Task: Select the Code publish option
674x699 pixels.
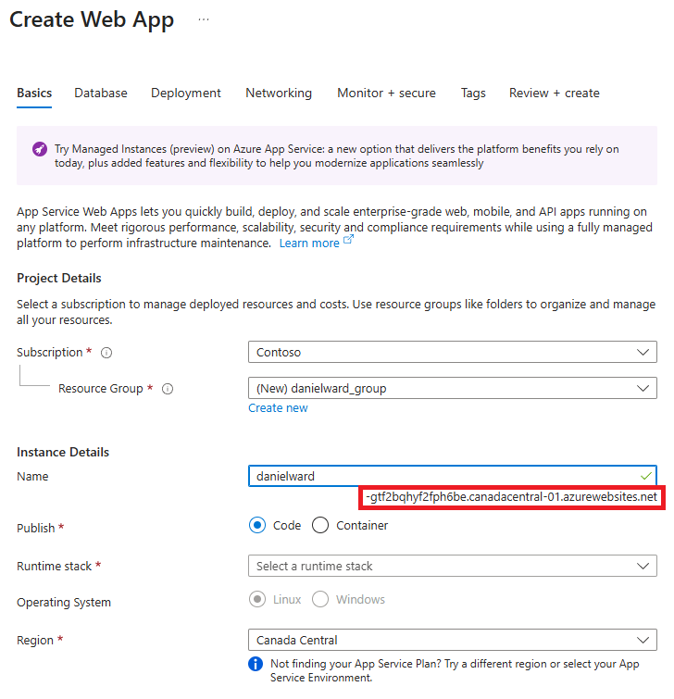Action: [257, 526]
